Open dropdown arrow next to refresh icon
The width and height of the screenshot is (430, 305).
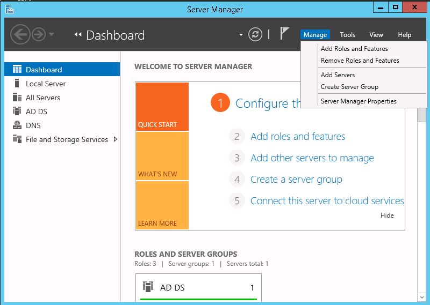241,35
